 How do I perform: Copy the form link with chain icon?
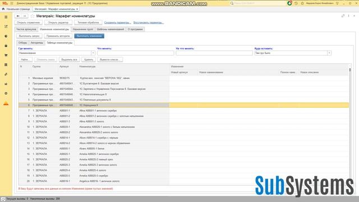343,16
